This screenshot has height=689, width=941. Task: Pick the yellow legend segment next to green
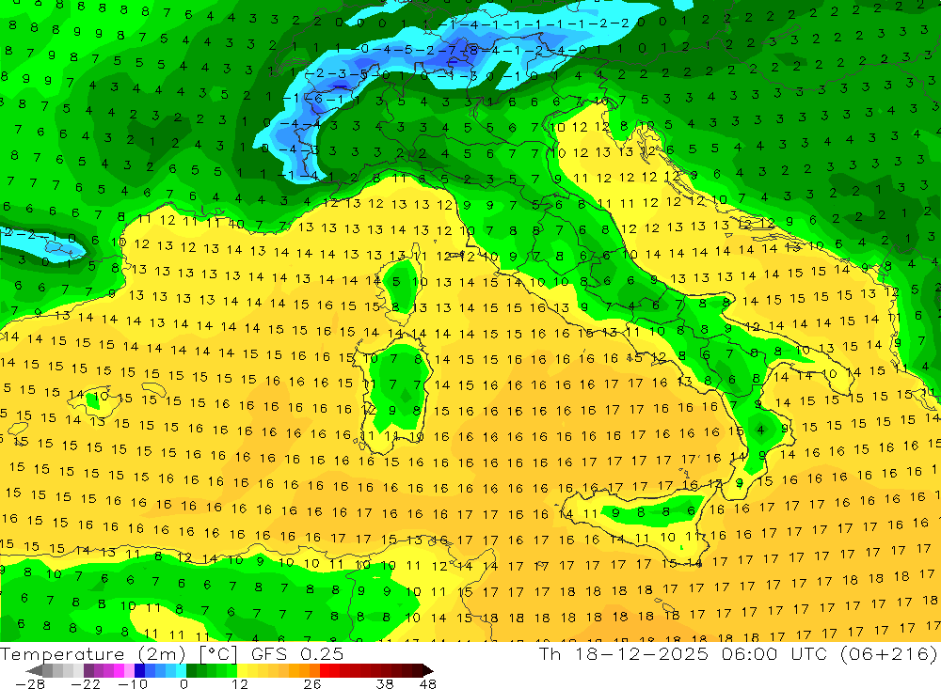242,671
